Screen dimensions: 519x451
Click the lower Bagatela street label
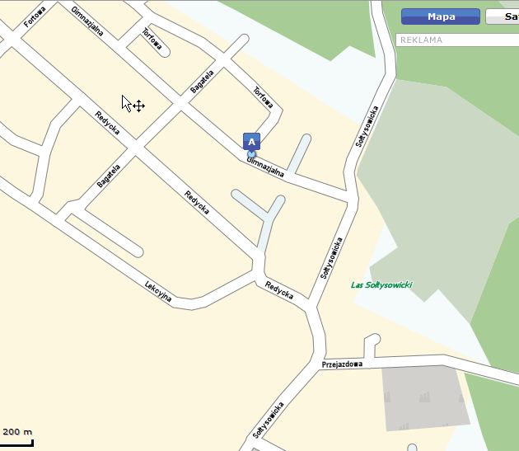click(x=109, y=176)
